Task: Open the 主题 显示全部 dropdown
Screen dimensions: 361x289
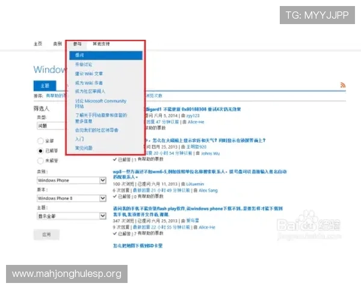Action: pos(72,216)
